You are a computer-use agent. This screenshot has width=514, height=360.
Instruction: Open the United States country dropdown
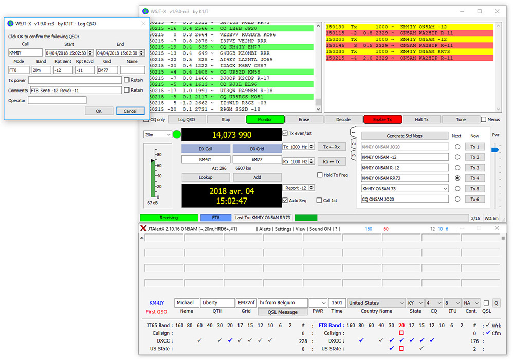point(376,303)
